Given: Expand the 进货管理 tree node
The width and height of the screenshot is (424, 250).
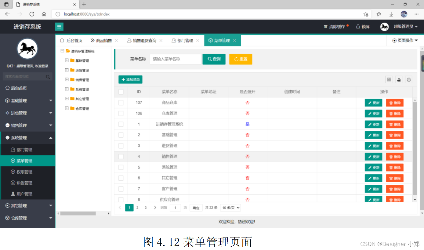Looking at the screenshot, I should (67, 70).
